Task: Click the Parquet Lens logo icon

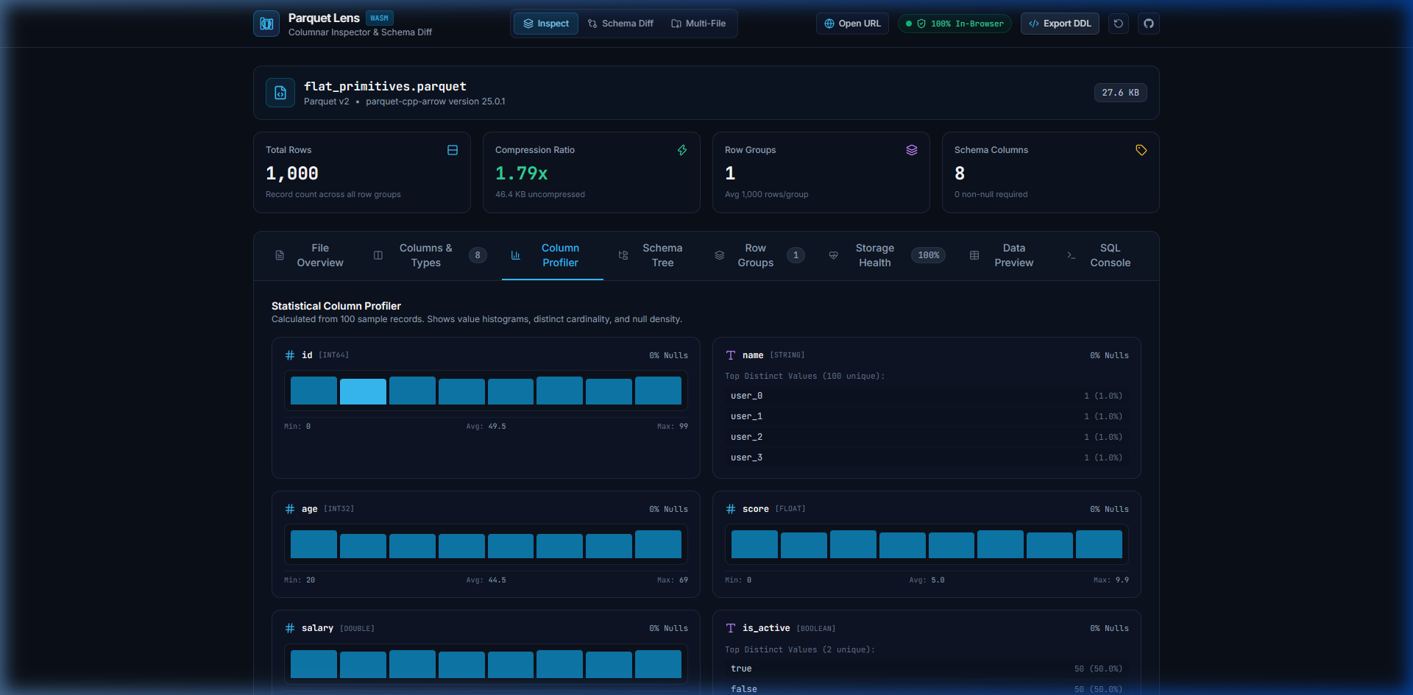Action: [x=266, y=24]
